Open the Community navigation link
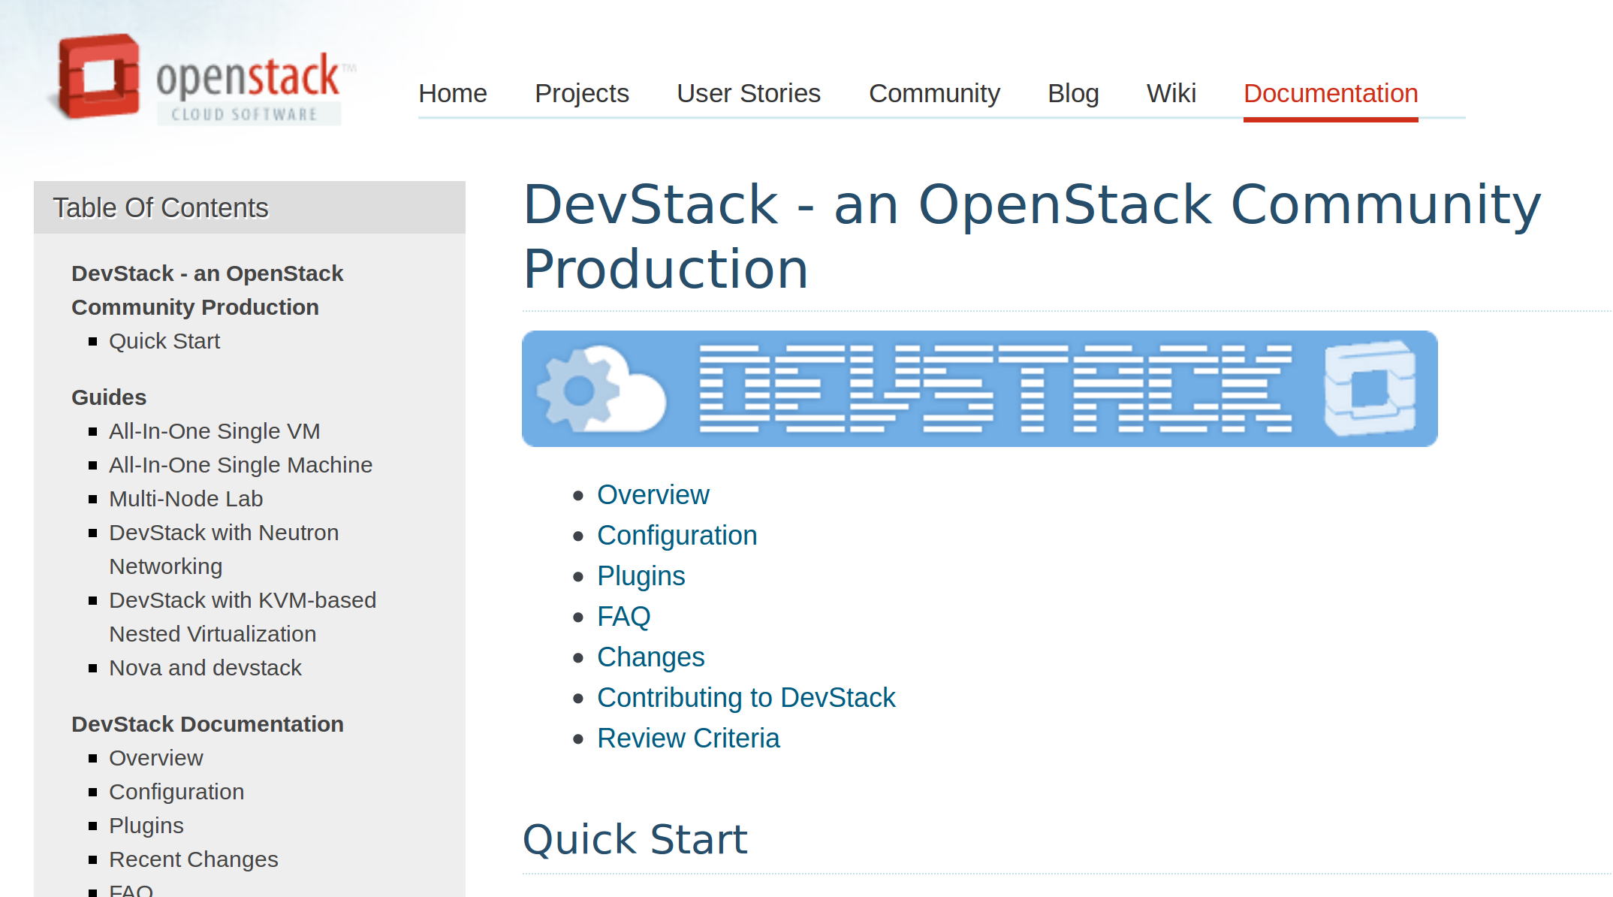Viewport: 1613px width, 897px height. pyautogui.click(x=933, y=93)
